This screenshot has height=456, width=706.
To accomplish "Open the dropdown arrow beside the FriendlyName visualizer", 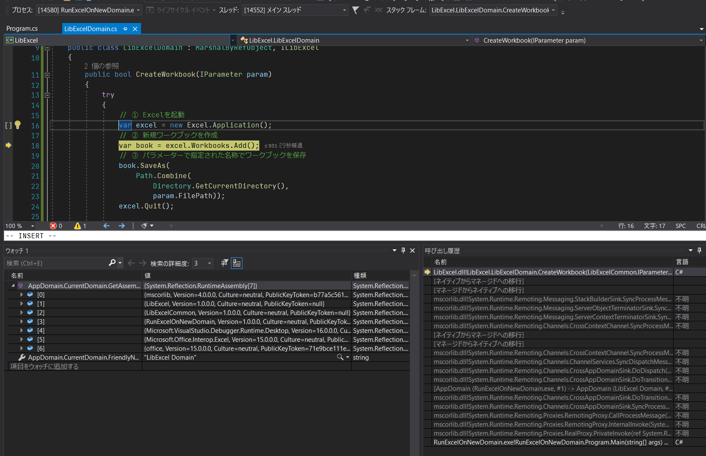I will [x=348, y=357].
